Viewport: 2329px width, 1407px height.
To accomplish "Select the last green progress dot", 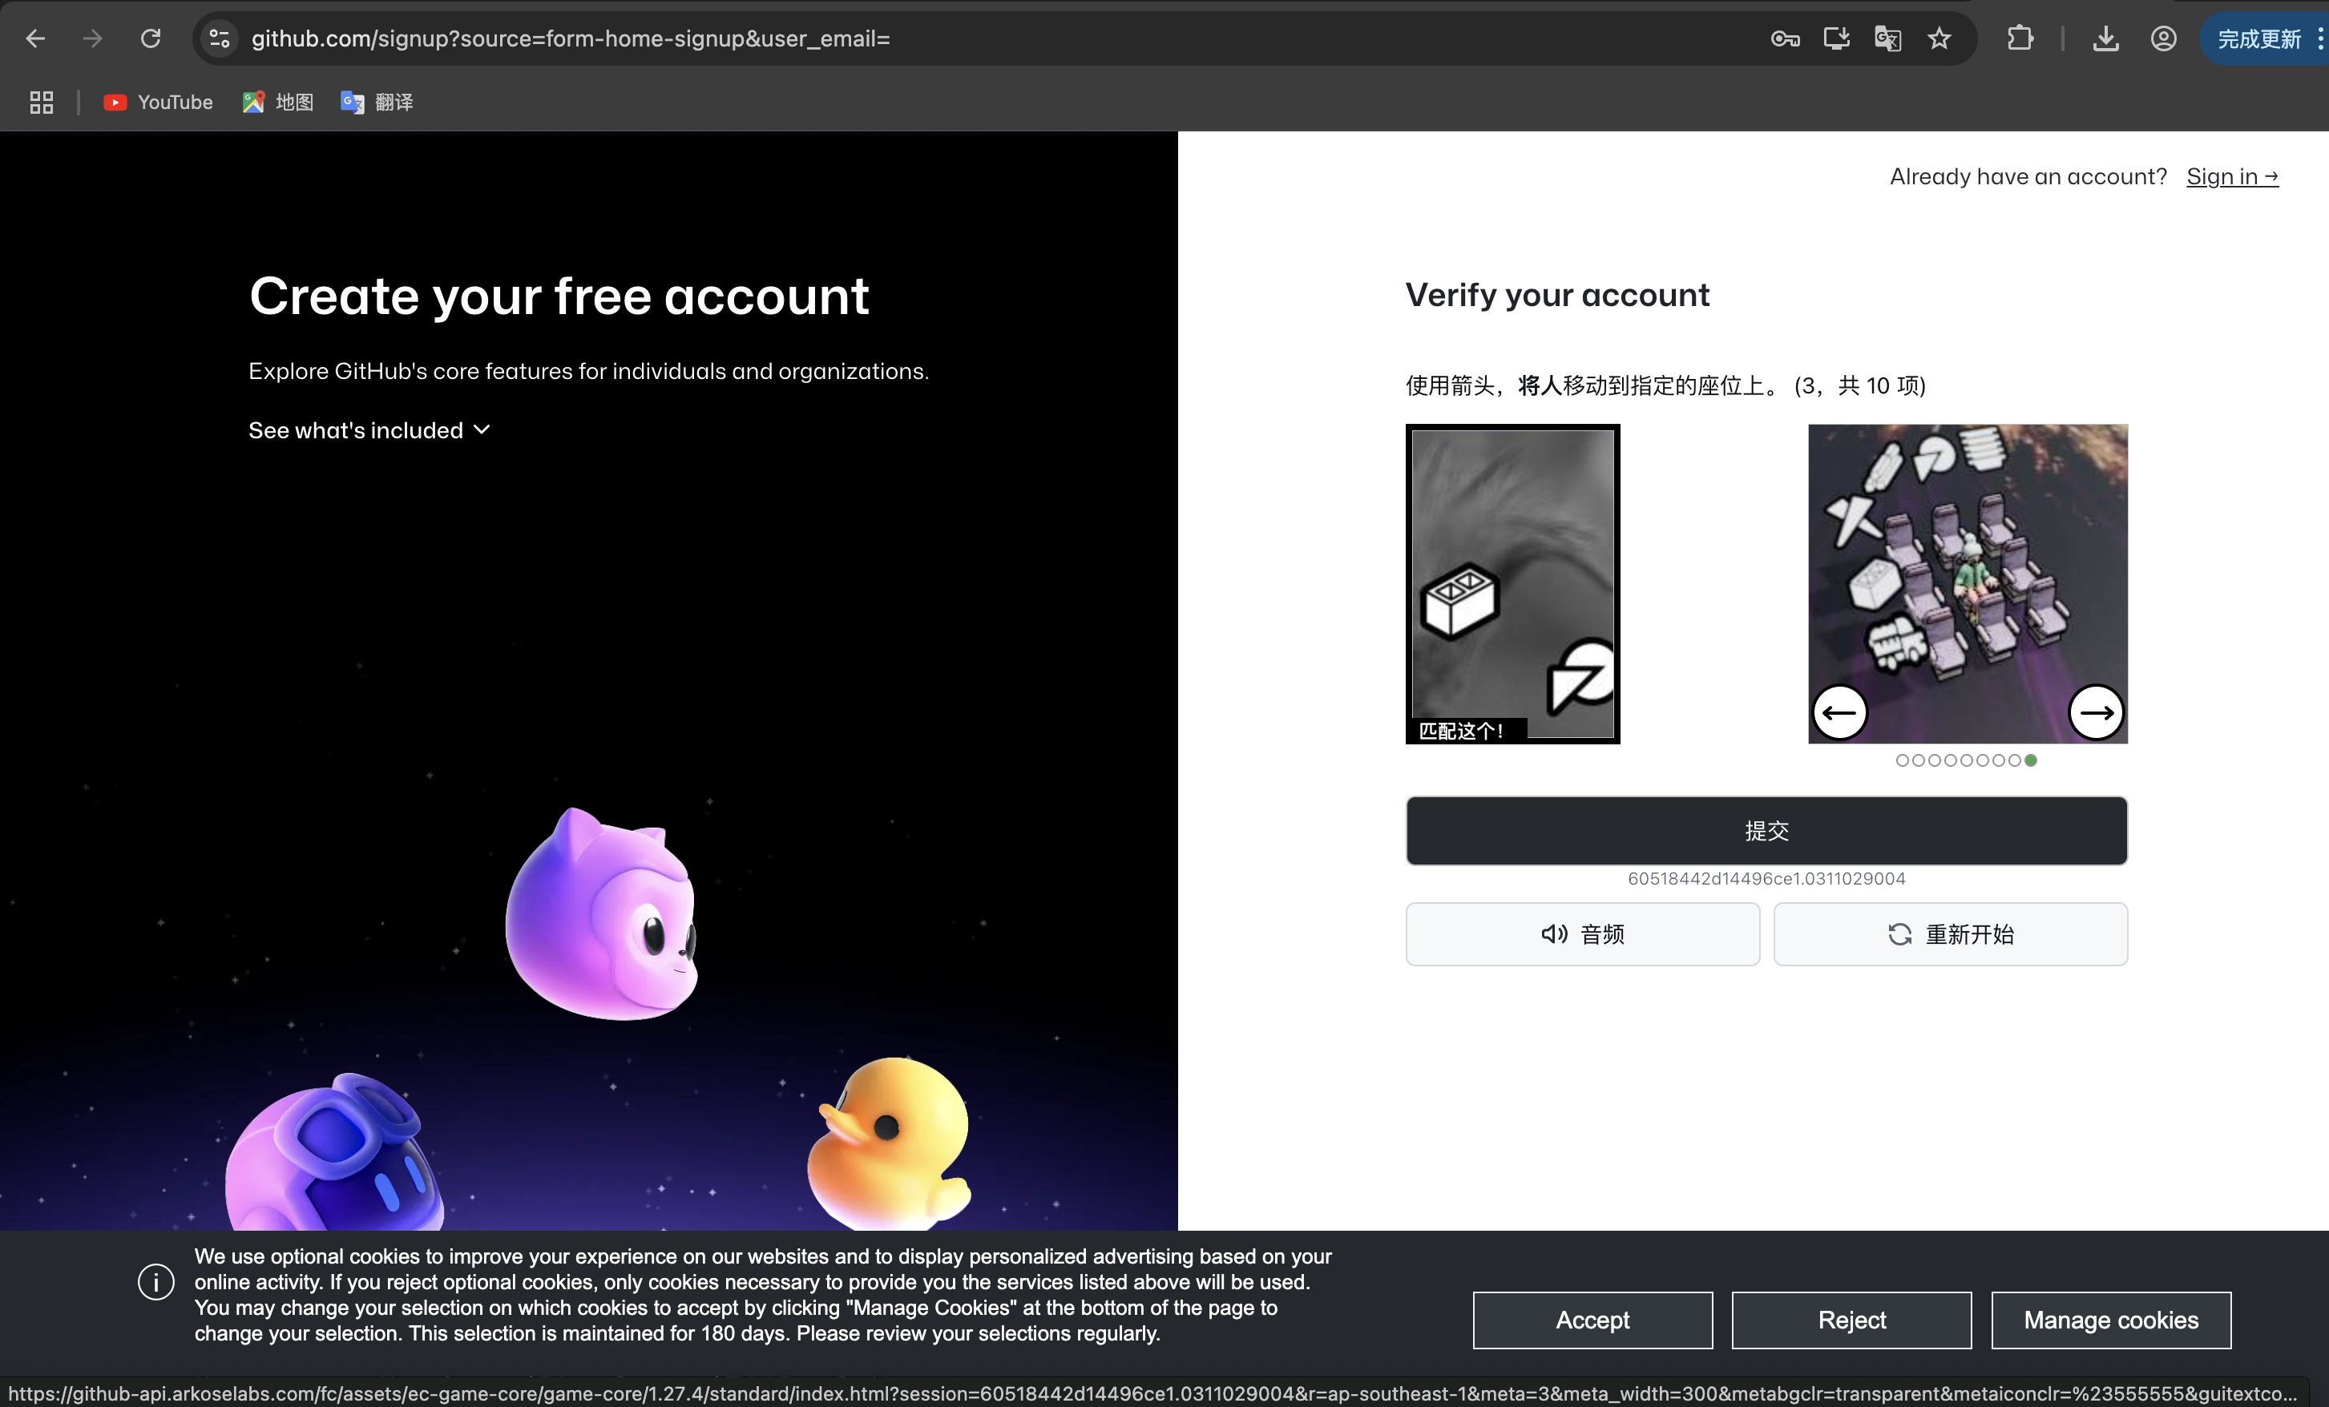I will (x=2030, y=760).
